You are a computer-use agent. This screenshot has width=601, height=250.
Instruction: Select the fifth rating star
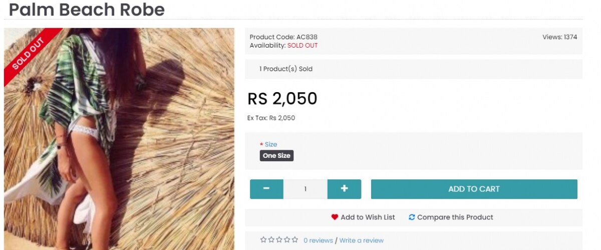pyautogui.click(x=295, y=240)
